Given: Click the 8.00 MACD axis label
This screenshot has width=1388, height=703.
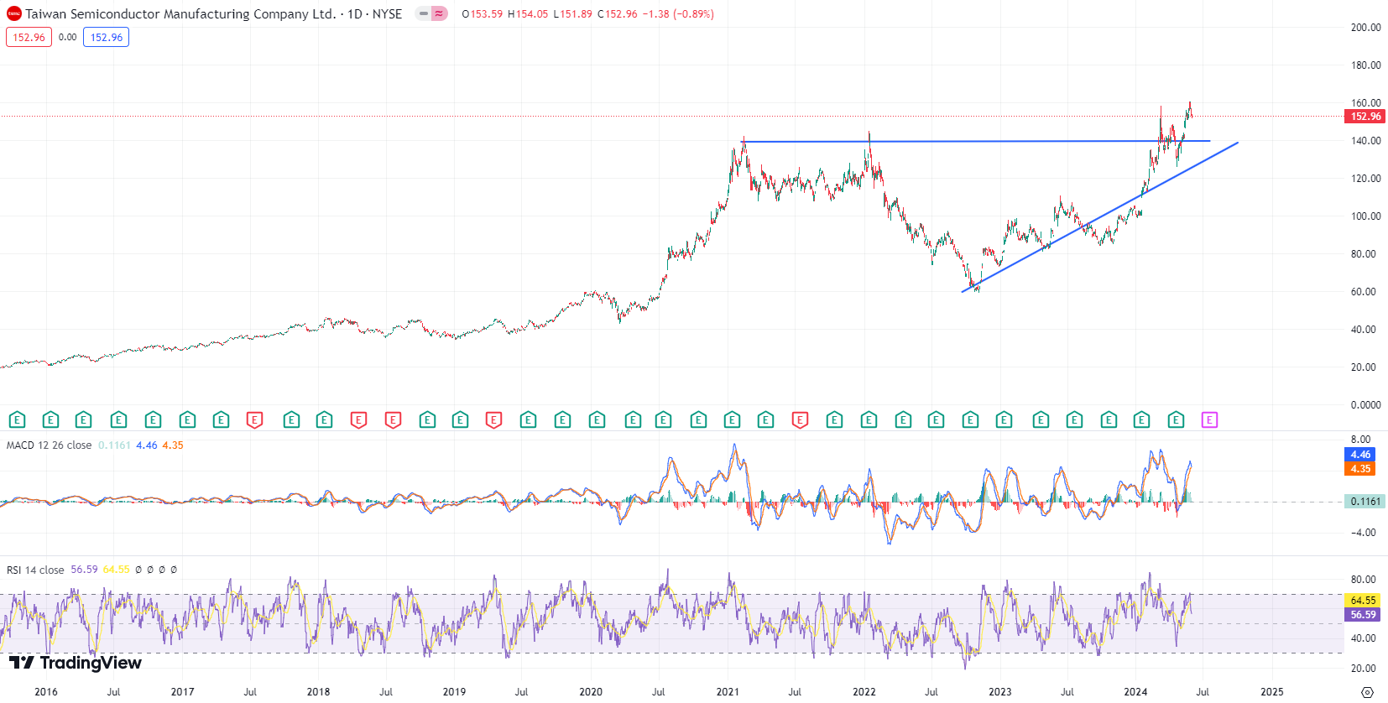Looking at the screenshot, I should (x=1360, y=440).
